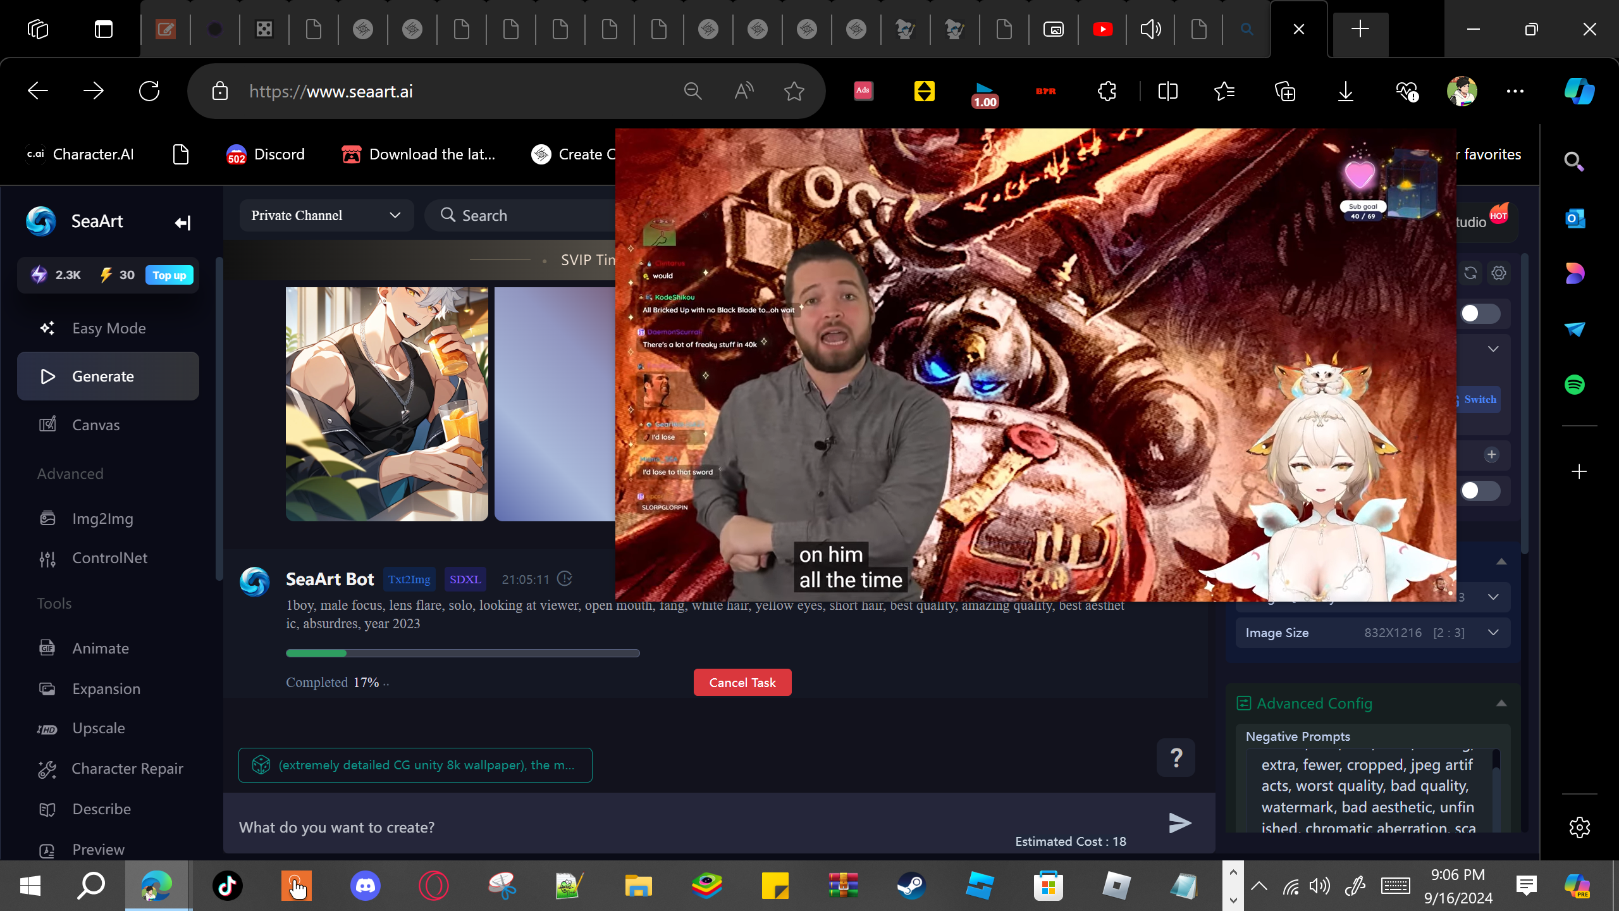Open Edge browser extensions icon
The height and width of the screenshot is (911, 1619).
(x=1107, y=92)
